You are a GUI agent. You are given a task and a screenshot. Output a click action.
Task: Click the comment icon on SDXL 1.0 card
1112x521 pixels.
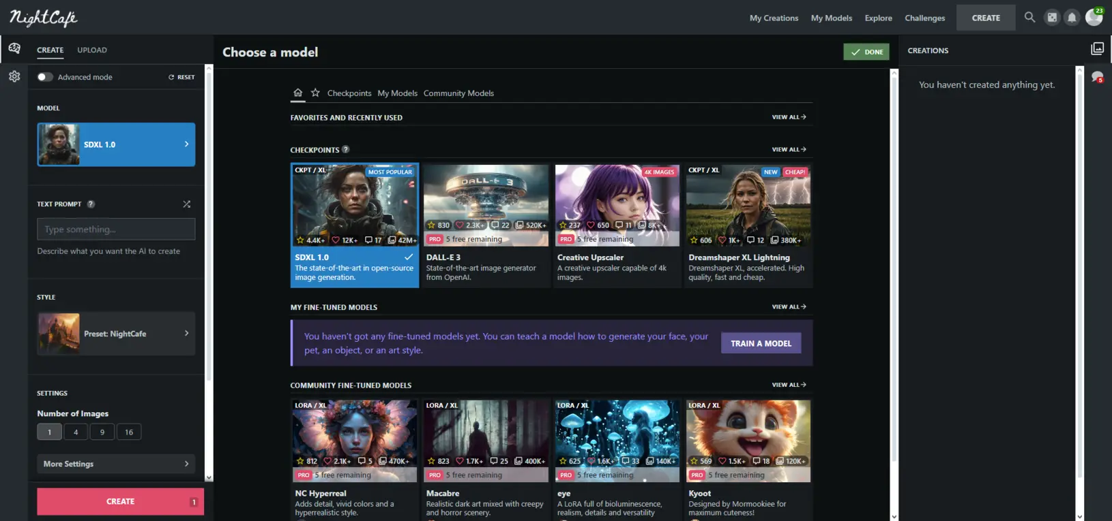click(x=368, y=240)
